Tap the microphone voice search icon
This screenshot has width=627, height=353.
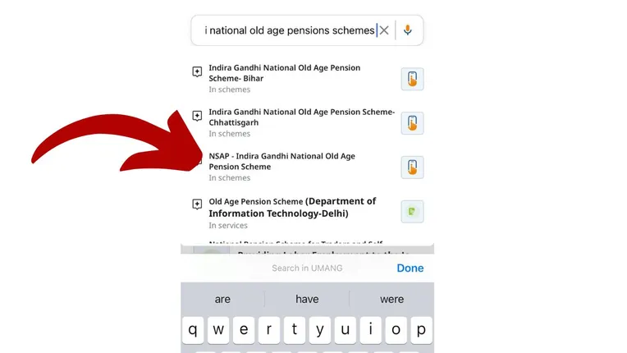(x=408, y=30)
